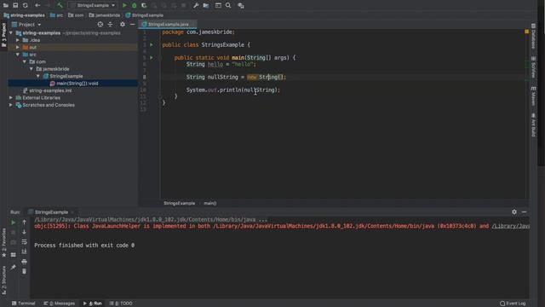Image resolution: width=545 pixels, height=307 pixels.
Task: Select the StringsExample tab in Run panel
Action: click(x=51, y=212)
